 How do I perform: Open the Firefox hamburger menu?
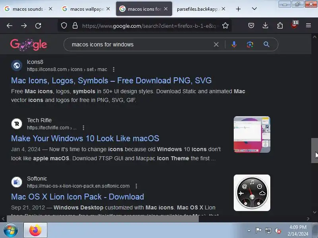coord(308,25)
